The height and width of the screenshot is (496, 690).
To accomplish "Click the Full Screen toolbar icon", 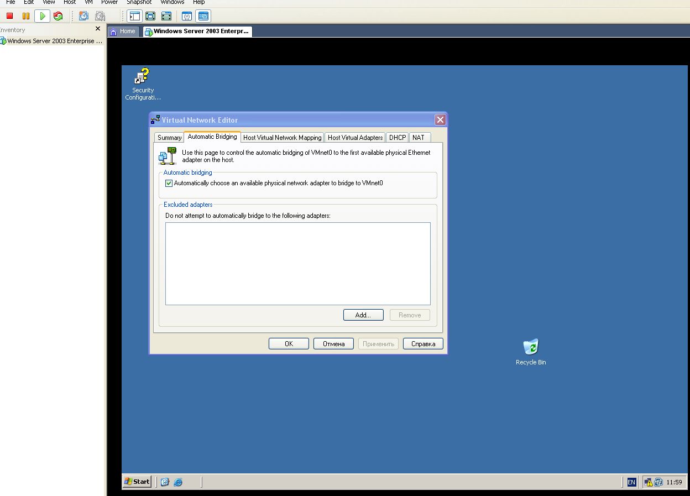I will (150, 16).
